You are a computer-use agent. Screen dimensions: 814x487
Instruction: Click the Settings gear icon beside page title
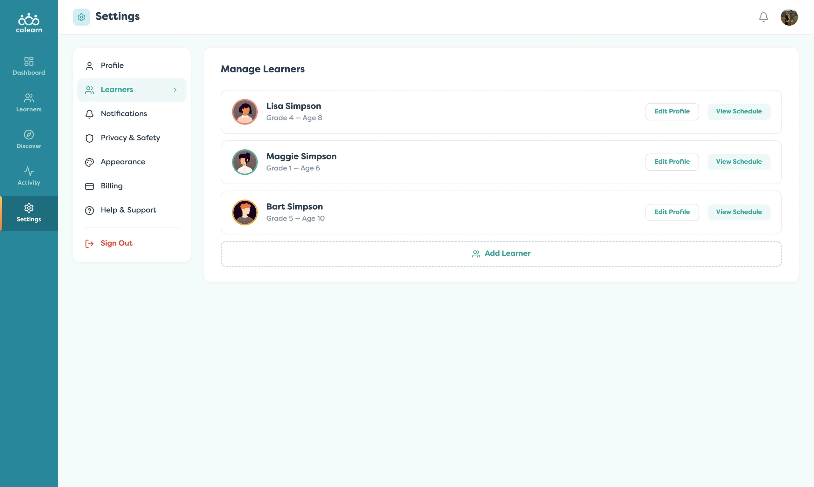click(81, 17)
